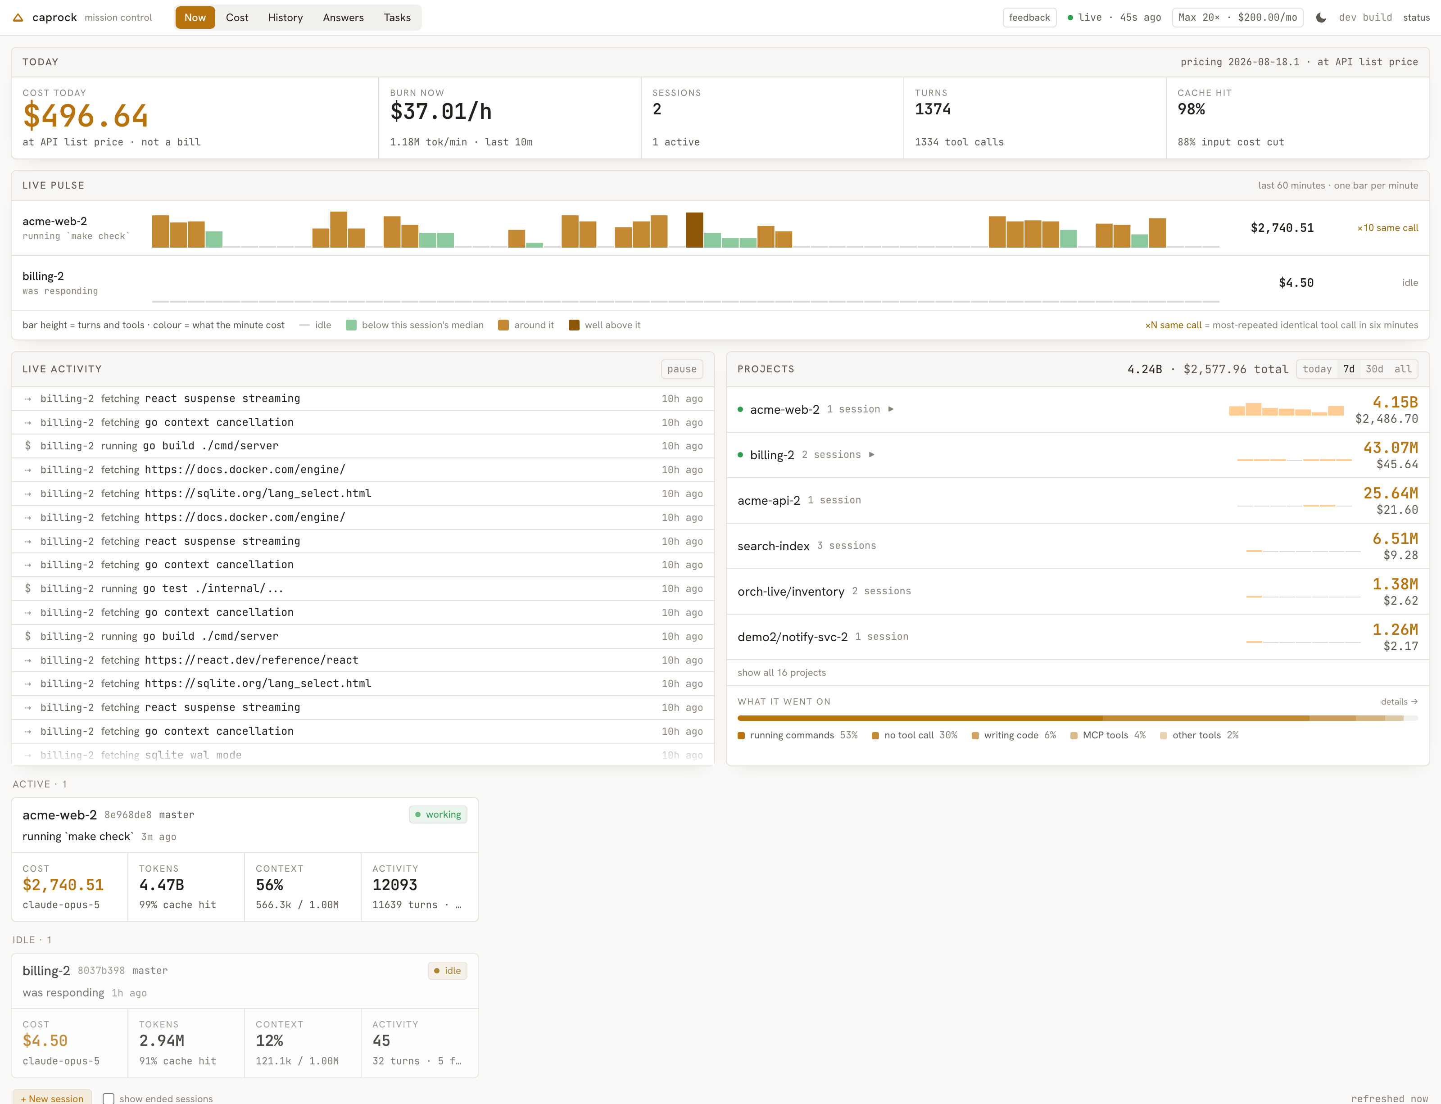Start a new session
This screenshot has width=1441, height=1104.
coord(52,1098)
